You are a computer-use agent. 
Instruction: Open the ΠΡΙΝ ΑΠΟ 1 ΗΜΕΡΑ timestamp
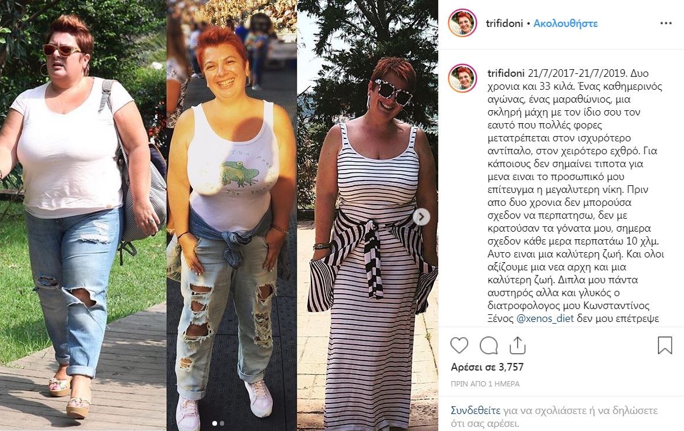point(485,384)
